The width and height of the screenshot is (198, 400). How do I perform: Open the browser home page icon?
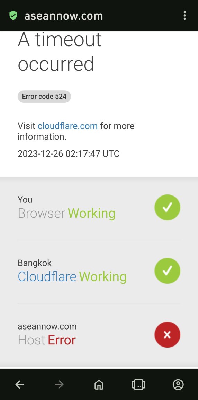[x=99, y=384]
